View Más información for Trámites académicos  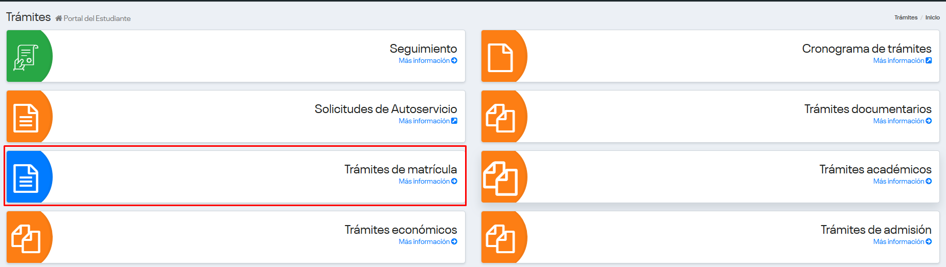pos(902,181)
